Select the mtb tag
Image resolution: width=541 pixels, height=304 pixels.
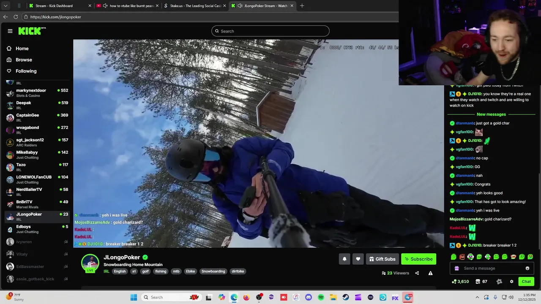click(x=176, y=271)
